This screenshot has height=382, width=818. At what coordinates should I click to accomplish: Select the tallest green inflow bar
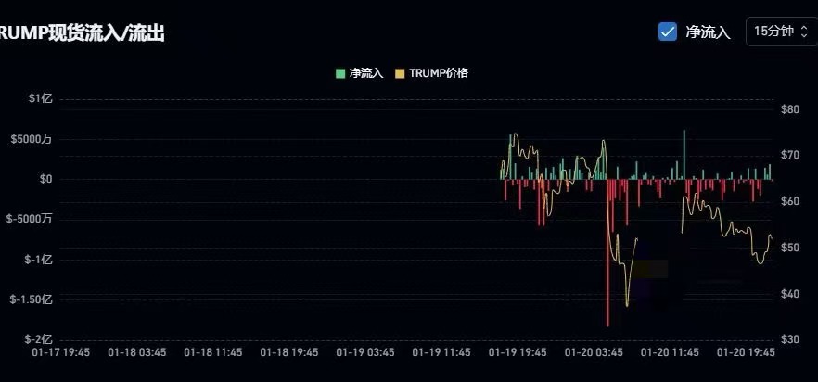(684, 155)
